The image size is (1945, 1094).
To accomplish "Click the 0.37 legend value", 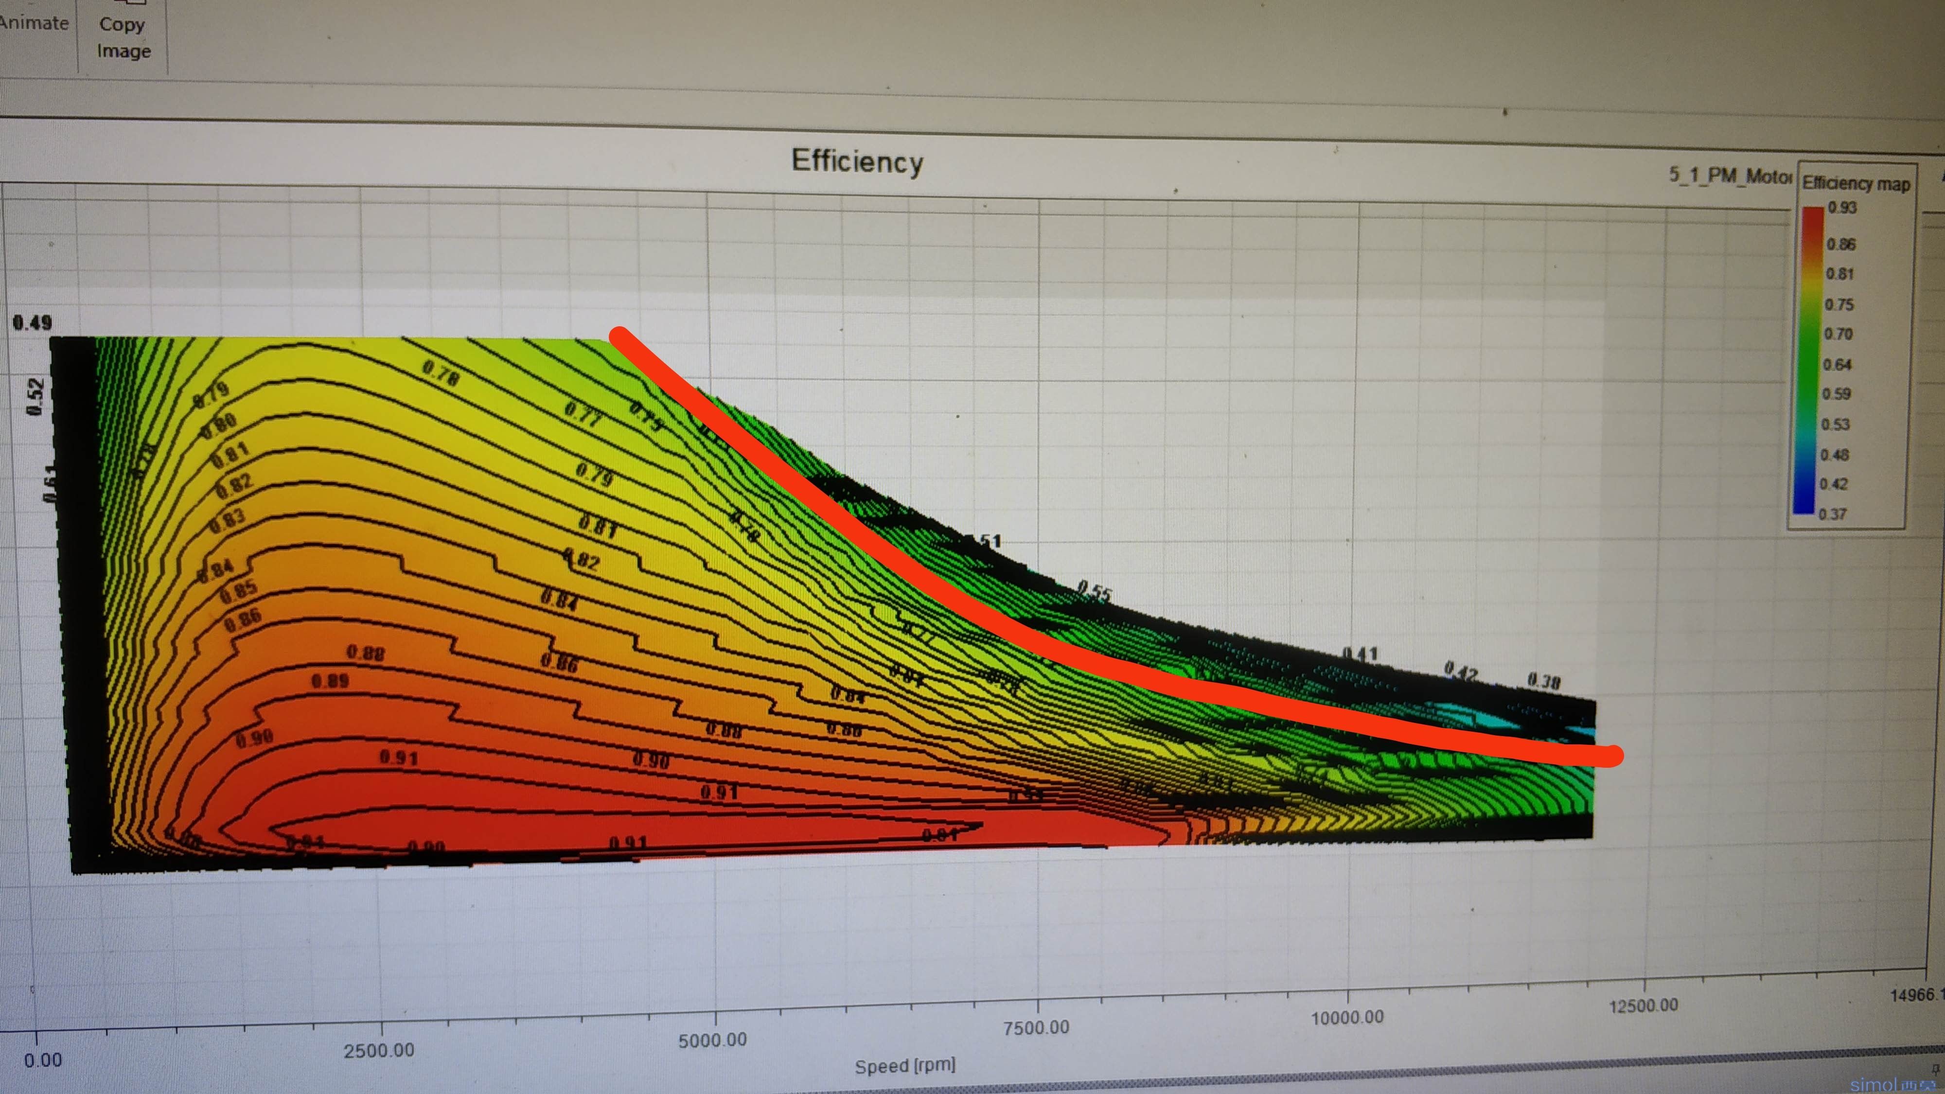I will [1833, 514].
